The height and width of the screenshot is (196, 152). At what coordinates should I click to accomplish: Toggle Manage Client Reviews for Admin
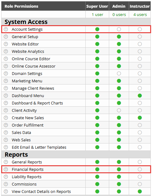click(x=119, y=88)
